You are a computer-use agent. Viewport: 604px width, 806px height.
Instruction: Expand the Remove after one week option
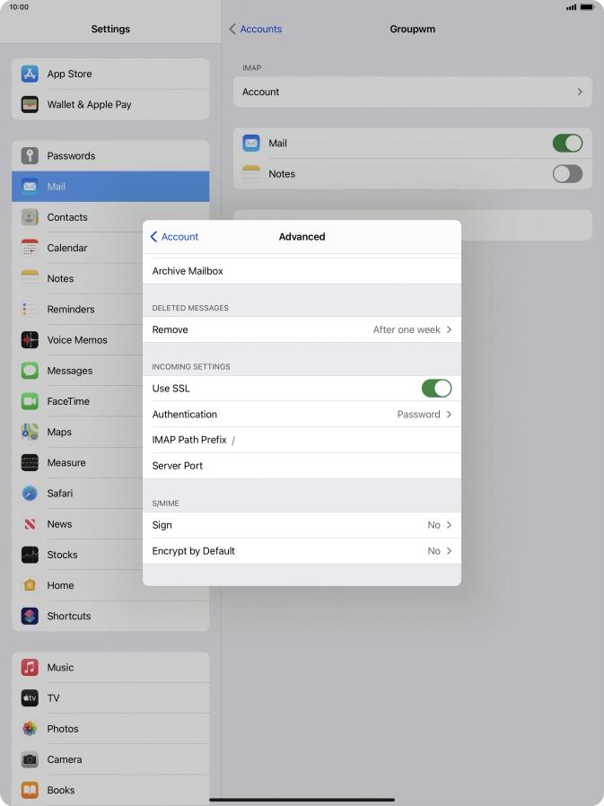click(302, 330)
